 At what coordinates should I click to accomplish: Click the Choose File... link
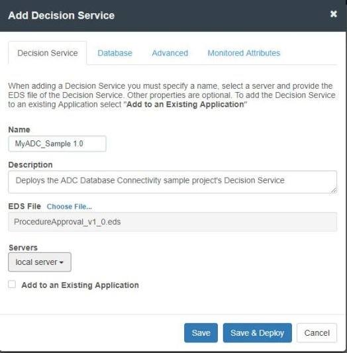click(69, 207)
